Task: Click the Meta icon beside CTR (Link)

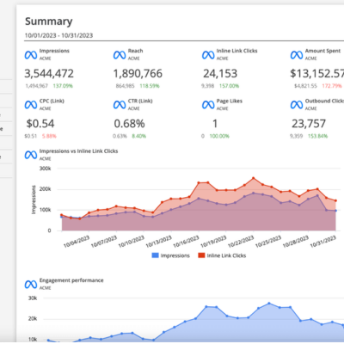Action: [x=120, y=105]
